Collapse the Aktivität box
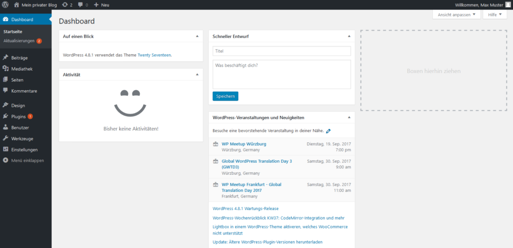Screen dimensions: 513x248 (197, 74)
